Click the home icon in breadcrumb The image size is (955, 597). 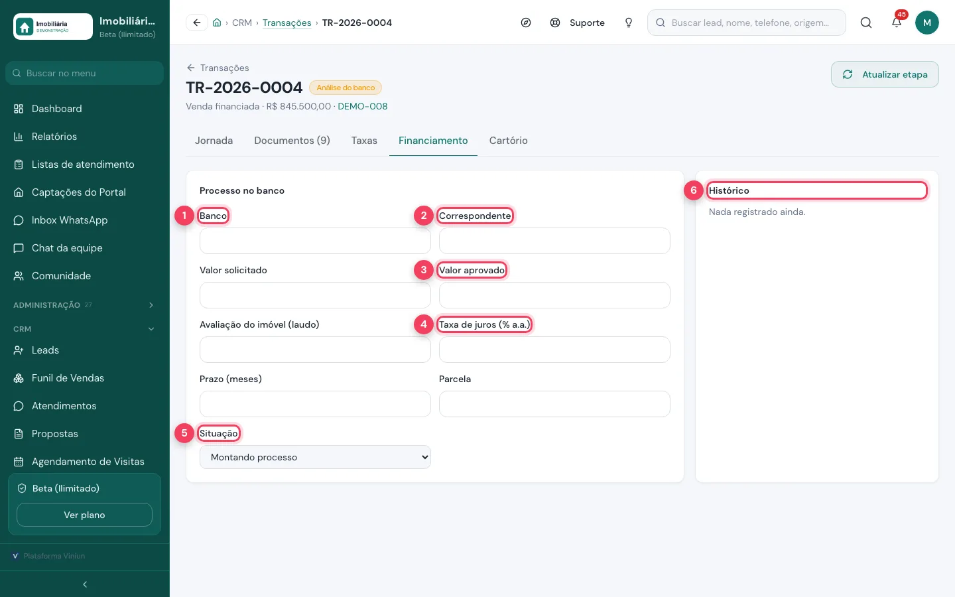click(x=217, y=23)
